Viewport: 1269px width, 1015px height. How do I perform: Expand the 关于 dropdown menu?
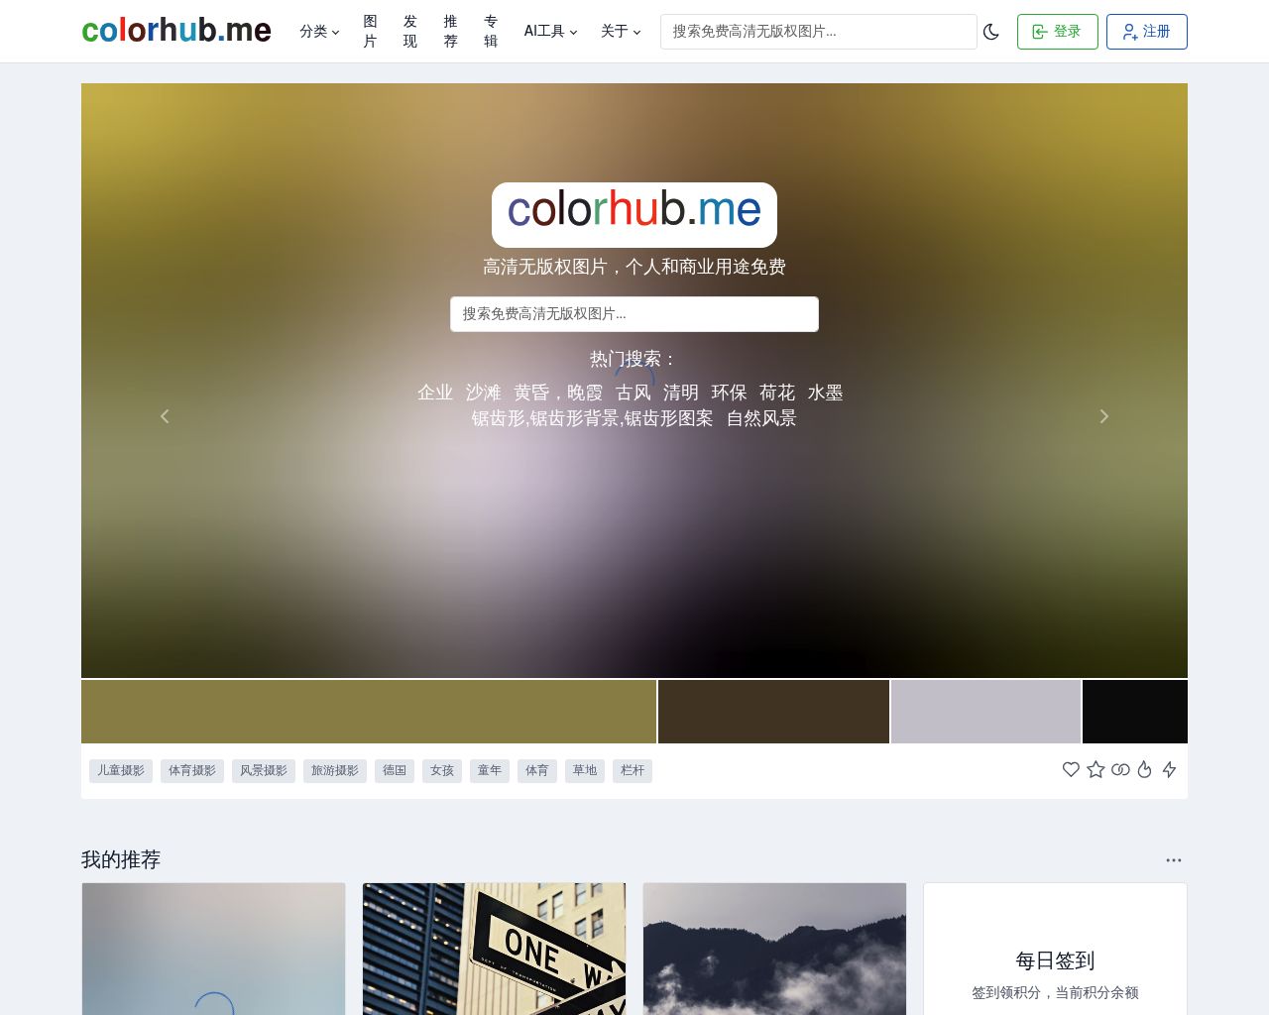point(621,32)
